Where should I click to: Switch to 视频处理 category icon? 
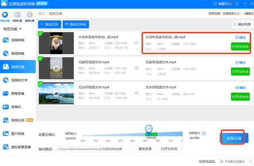click(x=17, y=17)
